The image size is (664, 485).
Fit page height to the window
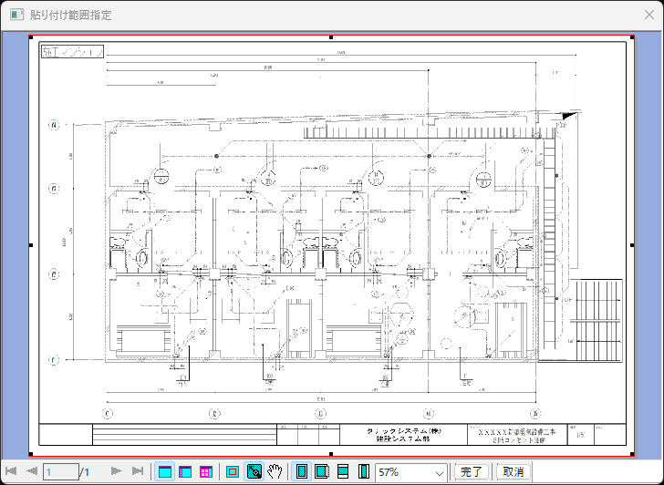pyautogui.click(x=363, y=471)
